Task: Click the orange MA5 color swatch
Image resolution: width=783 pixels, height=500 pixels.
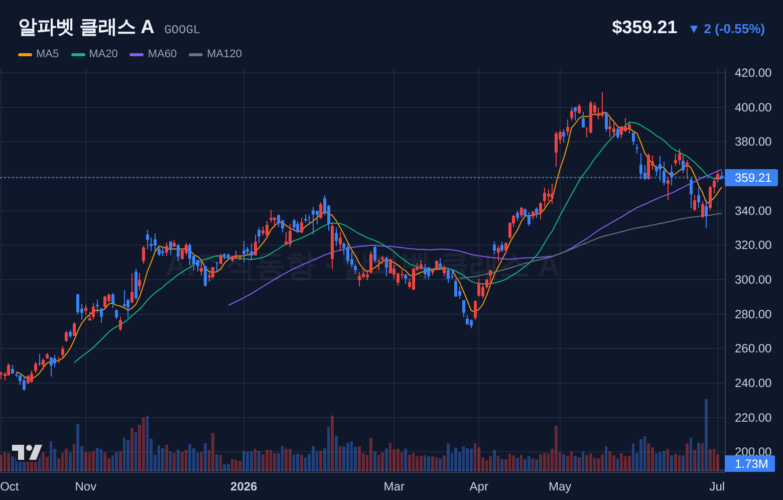Action: 25,54
